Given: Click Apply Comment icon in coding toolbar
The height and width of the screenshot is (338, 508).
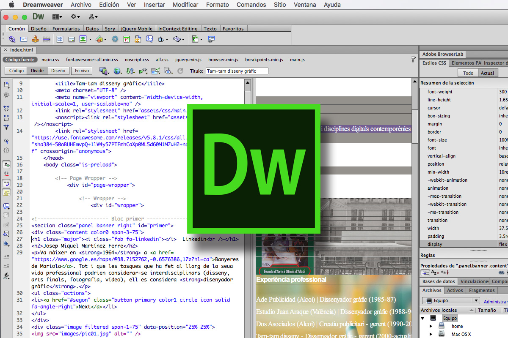Looking at the screenshot, I should pyautogui.click(x=6, y=206).
